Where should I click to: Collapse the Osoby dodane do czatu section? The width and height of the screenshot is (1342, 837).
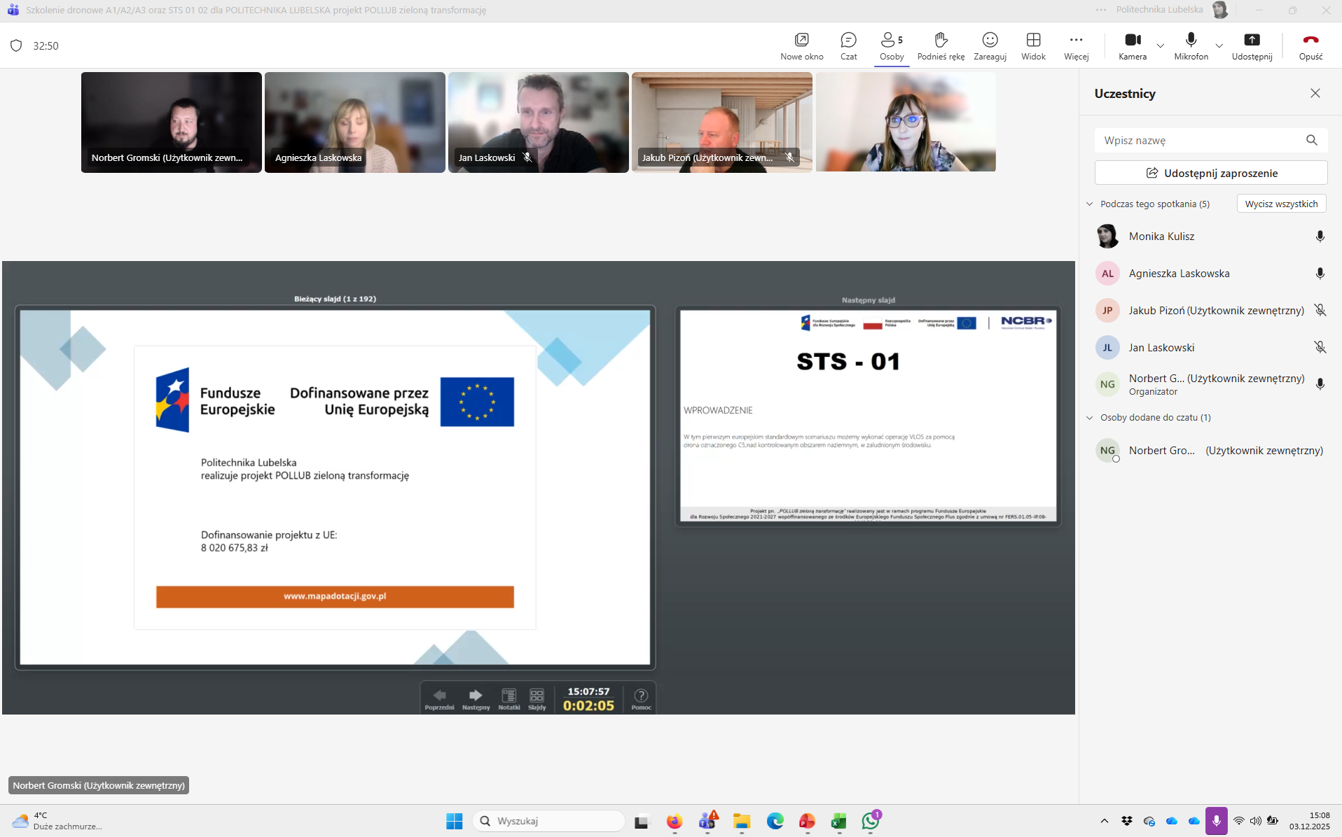pos(1090,418)
